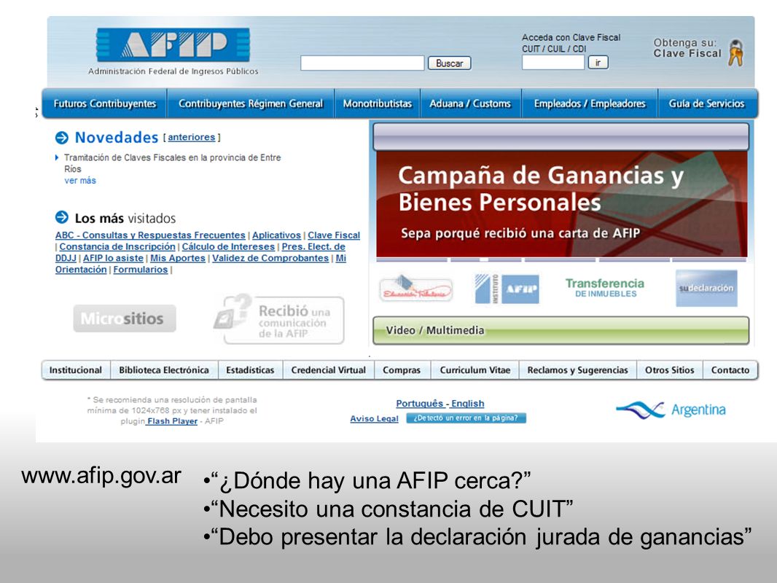Open the Micrositios button
The image size is (777, 583).
click(125, 318)
